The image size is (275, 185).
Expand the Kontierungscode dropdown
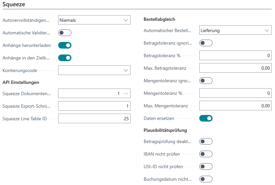pyautogui.click(x=94, y=70)
